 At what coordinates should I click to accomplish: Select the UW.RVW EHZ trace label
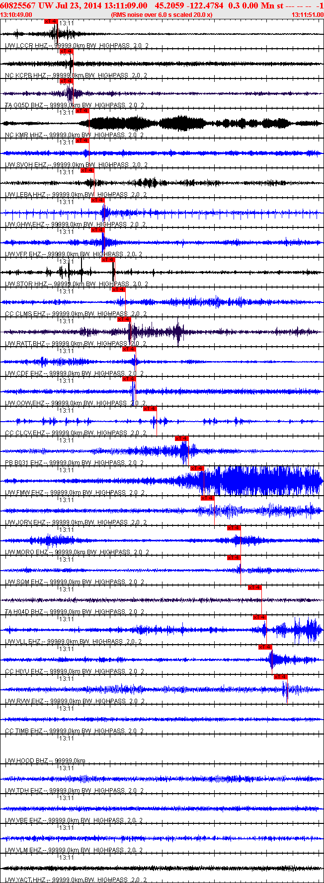click(x=75, y=701)
